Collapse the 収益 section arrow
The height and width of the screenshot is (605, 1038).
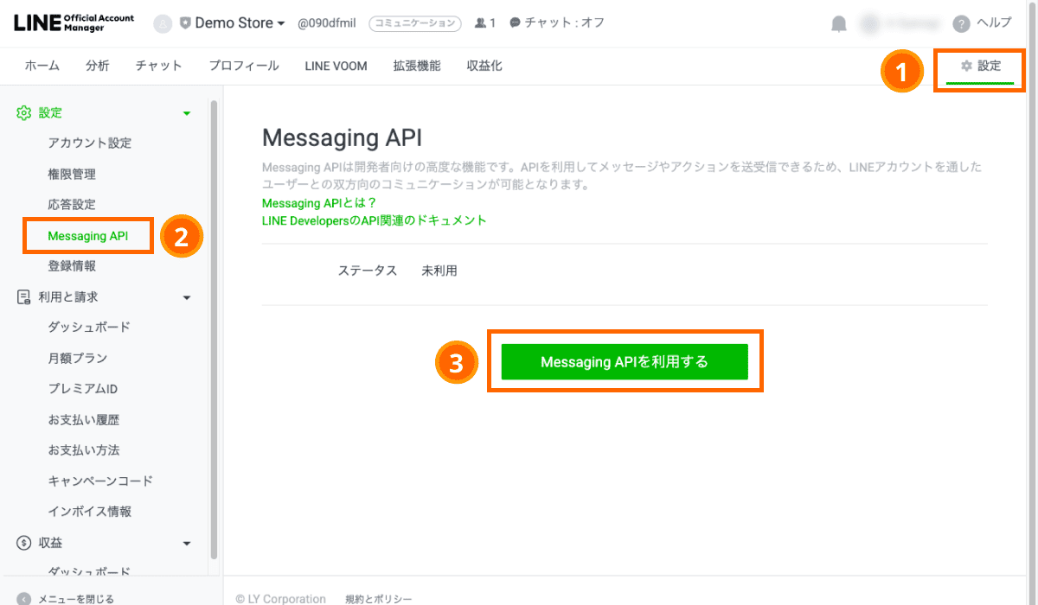click(x=186, y=544)
